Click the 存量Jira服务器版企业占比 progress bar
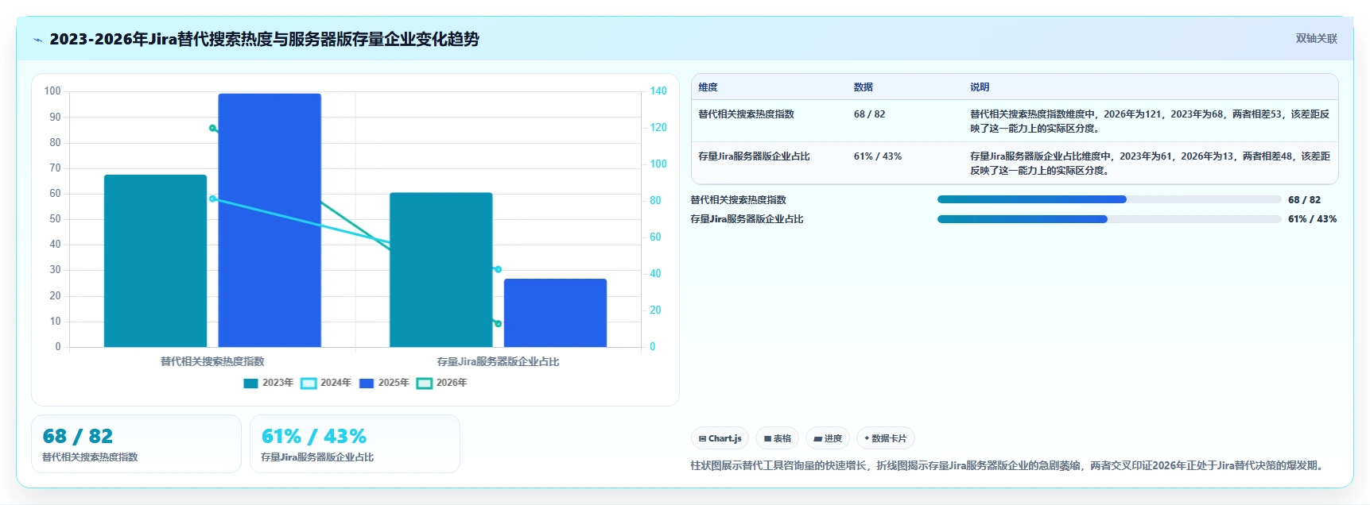This screenshot has width=1370, height=505. point(1109,219)
